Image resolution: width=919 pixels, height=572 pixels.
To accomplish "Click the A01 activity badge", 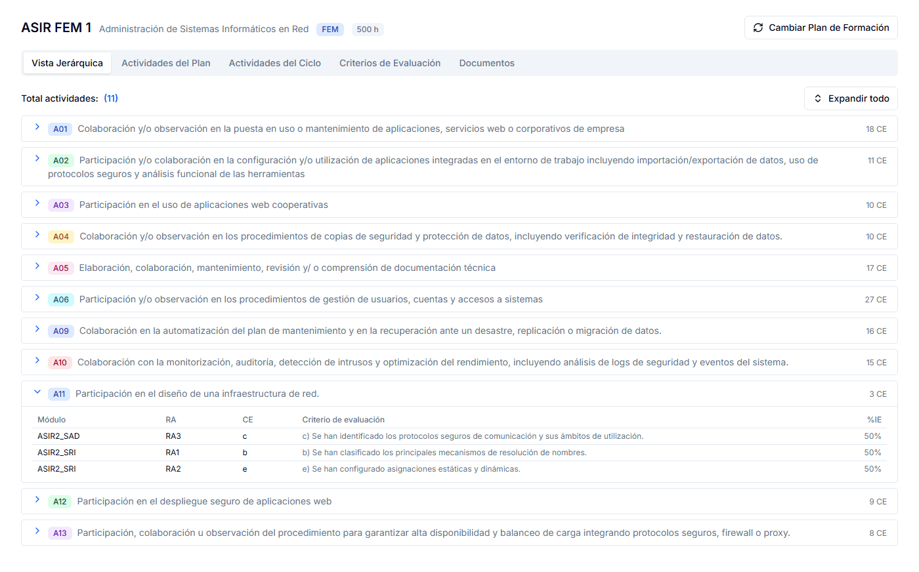I will (x=60, y=129).
